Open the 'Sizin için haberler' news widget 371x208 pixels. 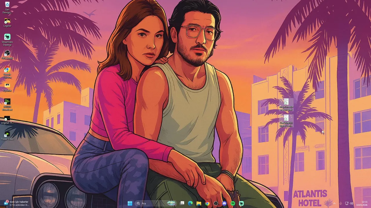(x=16, y=203)
